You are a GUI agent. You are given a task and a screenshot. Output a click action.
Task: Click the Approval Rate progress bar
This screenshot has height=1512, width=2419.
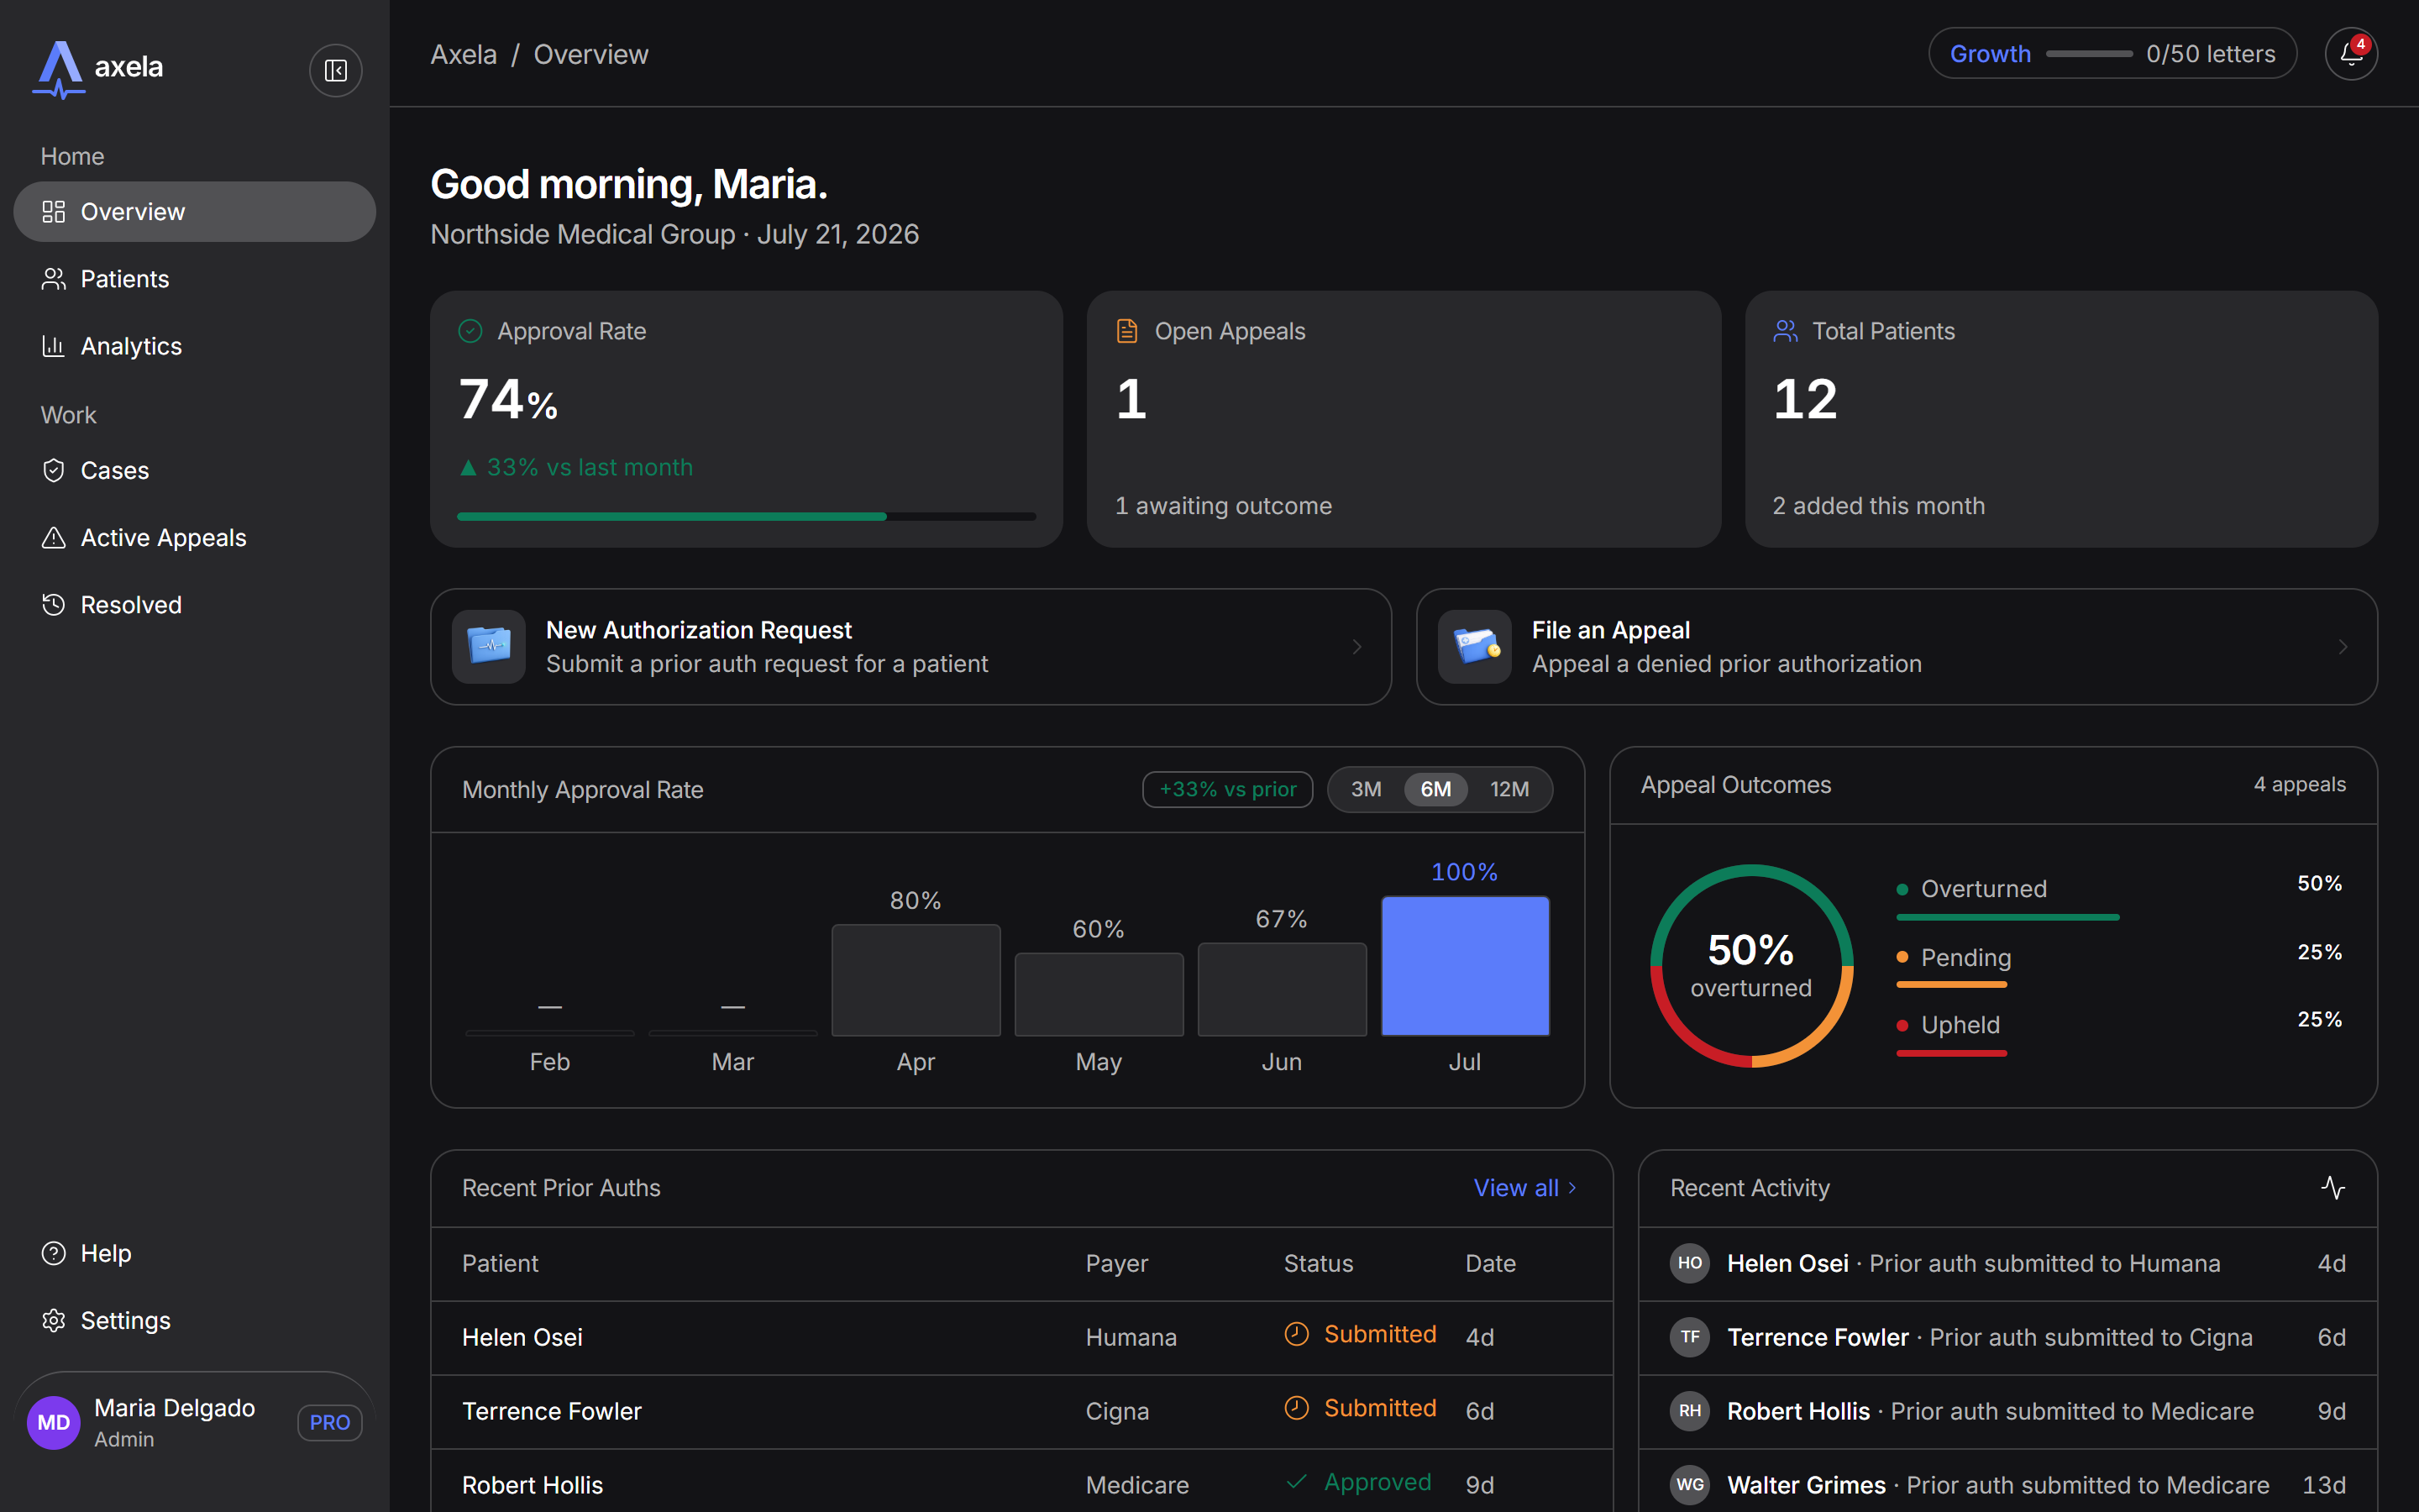point(746,517)
